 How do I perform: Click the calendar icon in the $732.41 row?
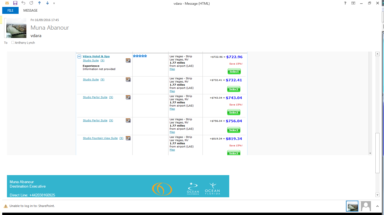(128, 80)
